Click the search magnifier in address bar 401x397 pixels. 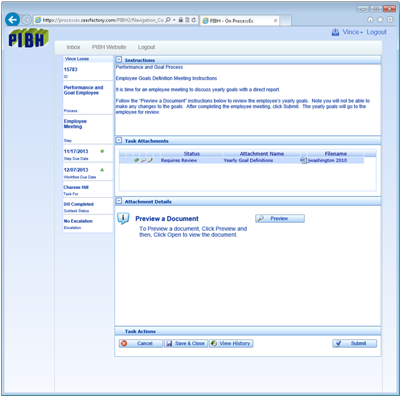pos(168,20)
